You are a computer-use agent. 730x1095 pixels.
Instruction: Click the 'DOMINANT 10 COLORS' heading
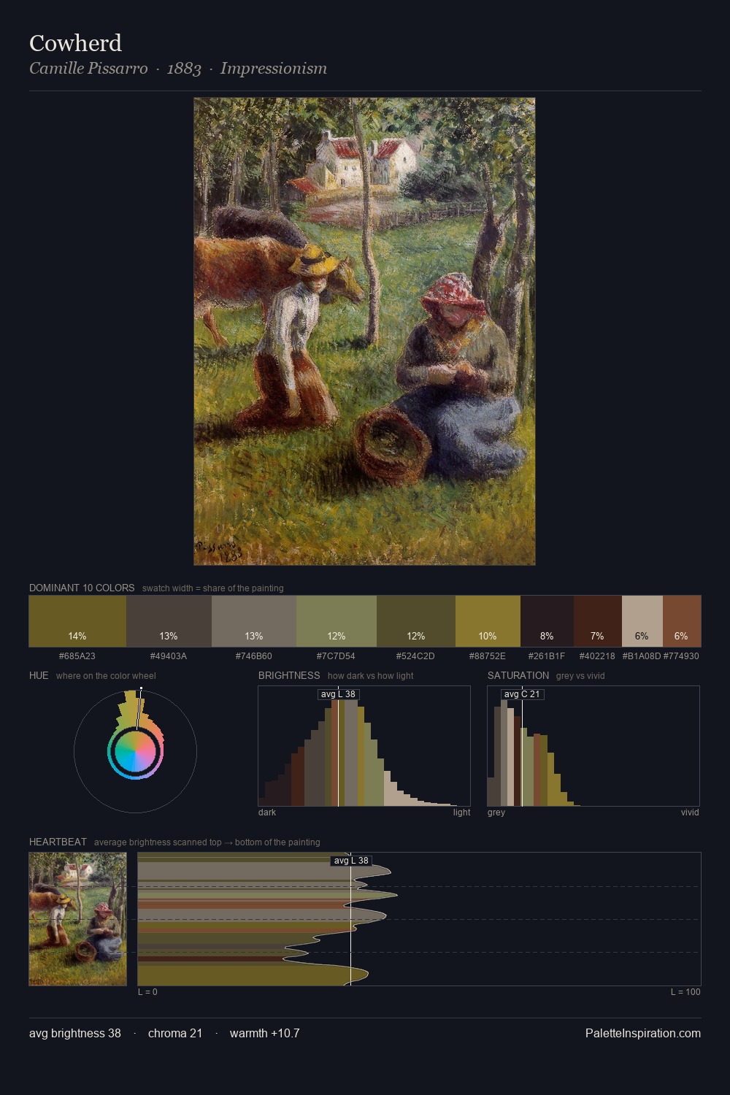82,588
